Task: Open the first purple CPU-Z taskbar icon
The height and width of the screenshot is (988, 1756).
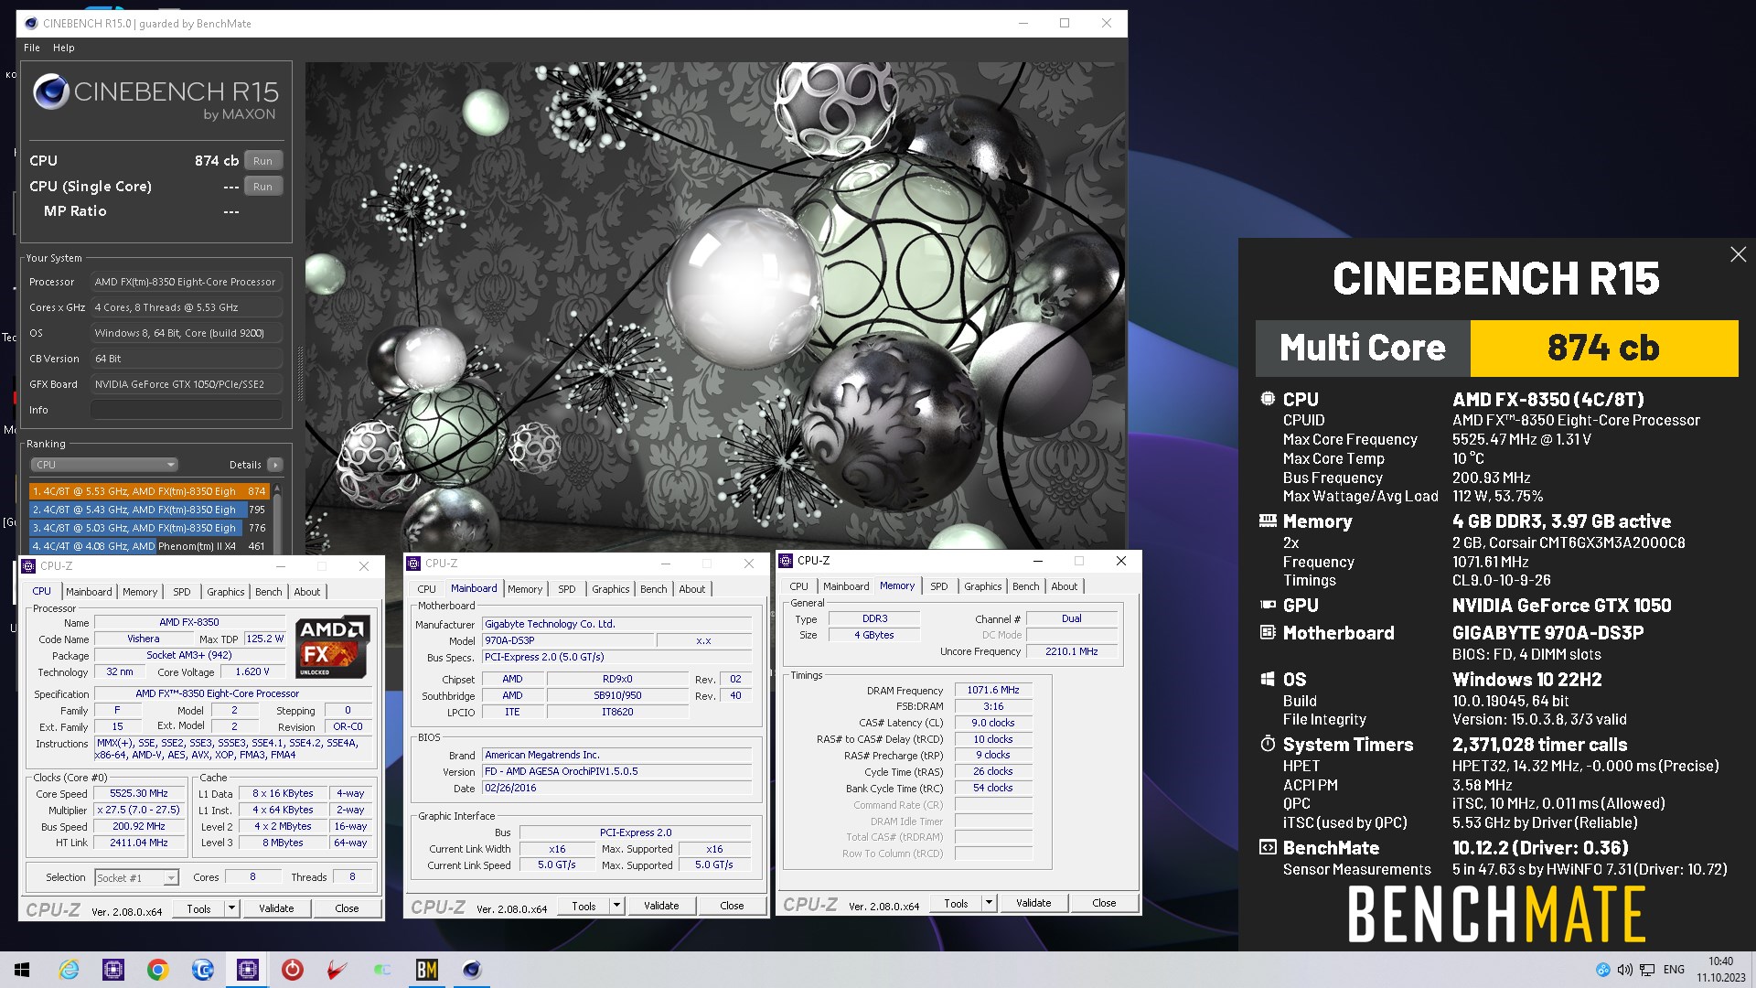Action: pyautogui.click(x=113, y=970)
